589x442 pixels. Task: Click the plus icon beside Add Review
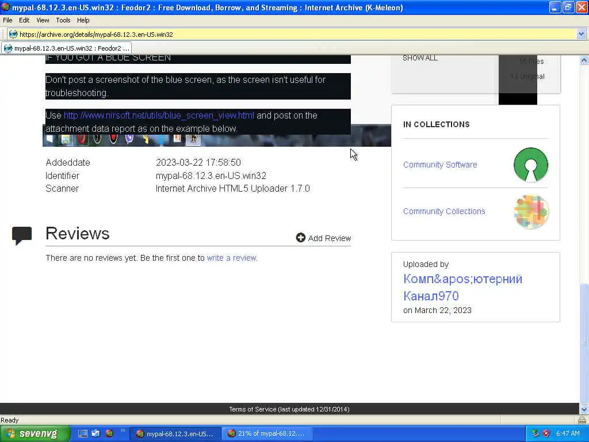coord(300,238)
